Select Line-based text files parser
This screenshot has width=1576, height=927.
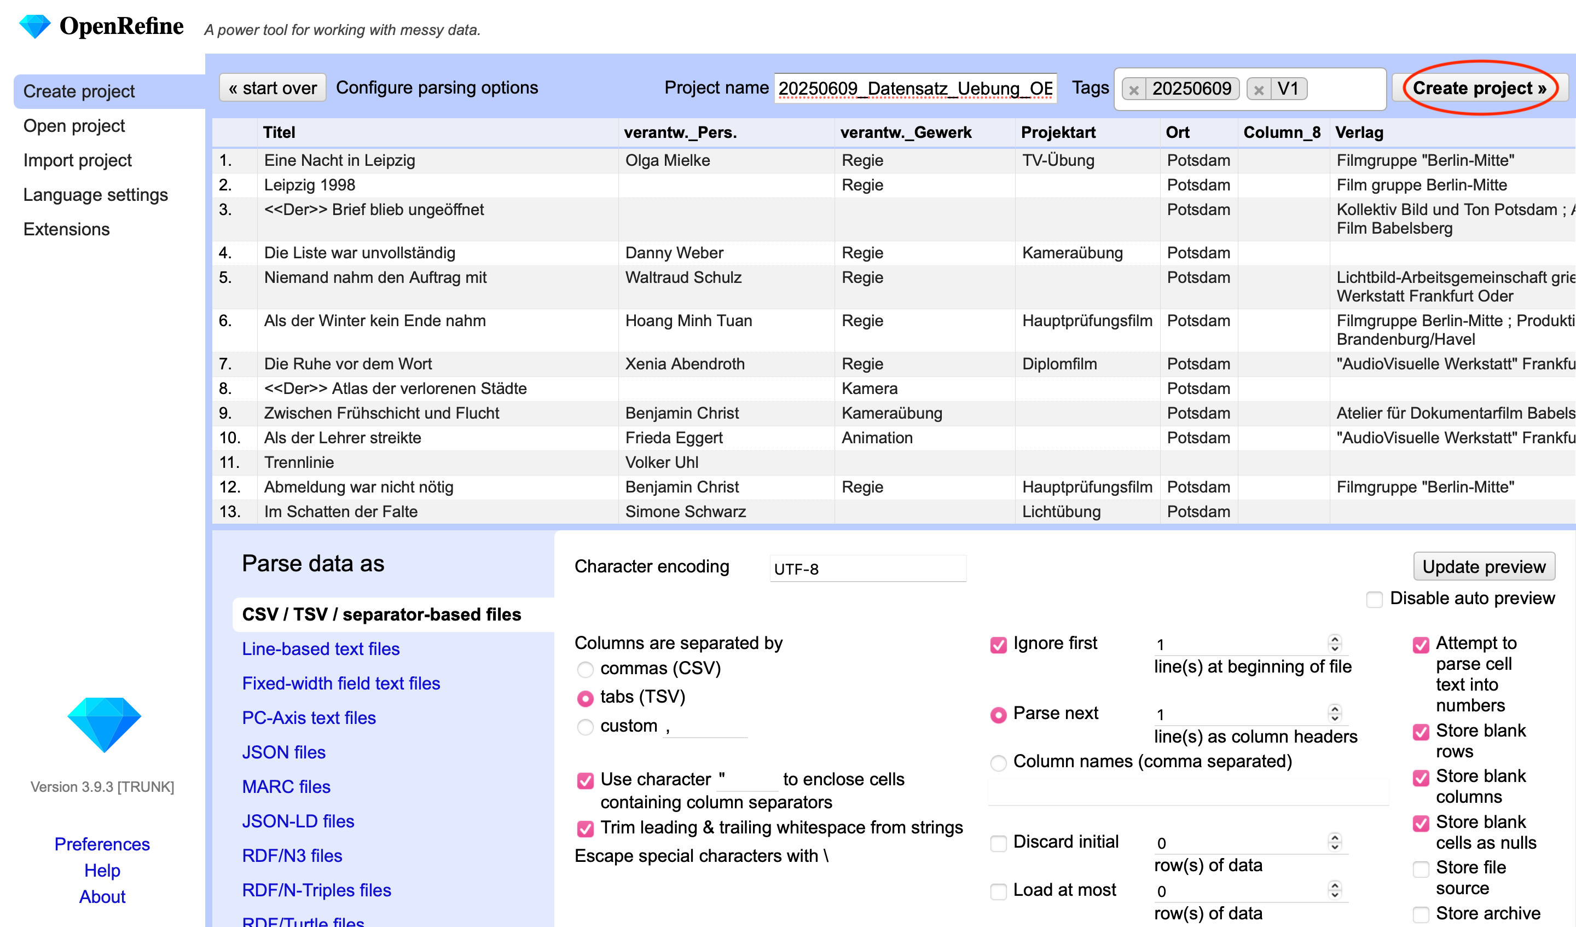coord(320,648)
